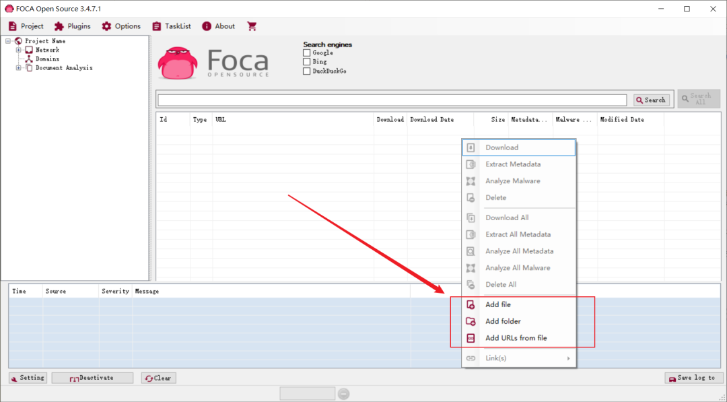Screen dimensions: 727x402
Task: Click the Add URLs from file icon
Action: [471, 338]
